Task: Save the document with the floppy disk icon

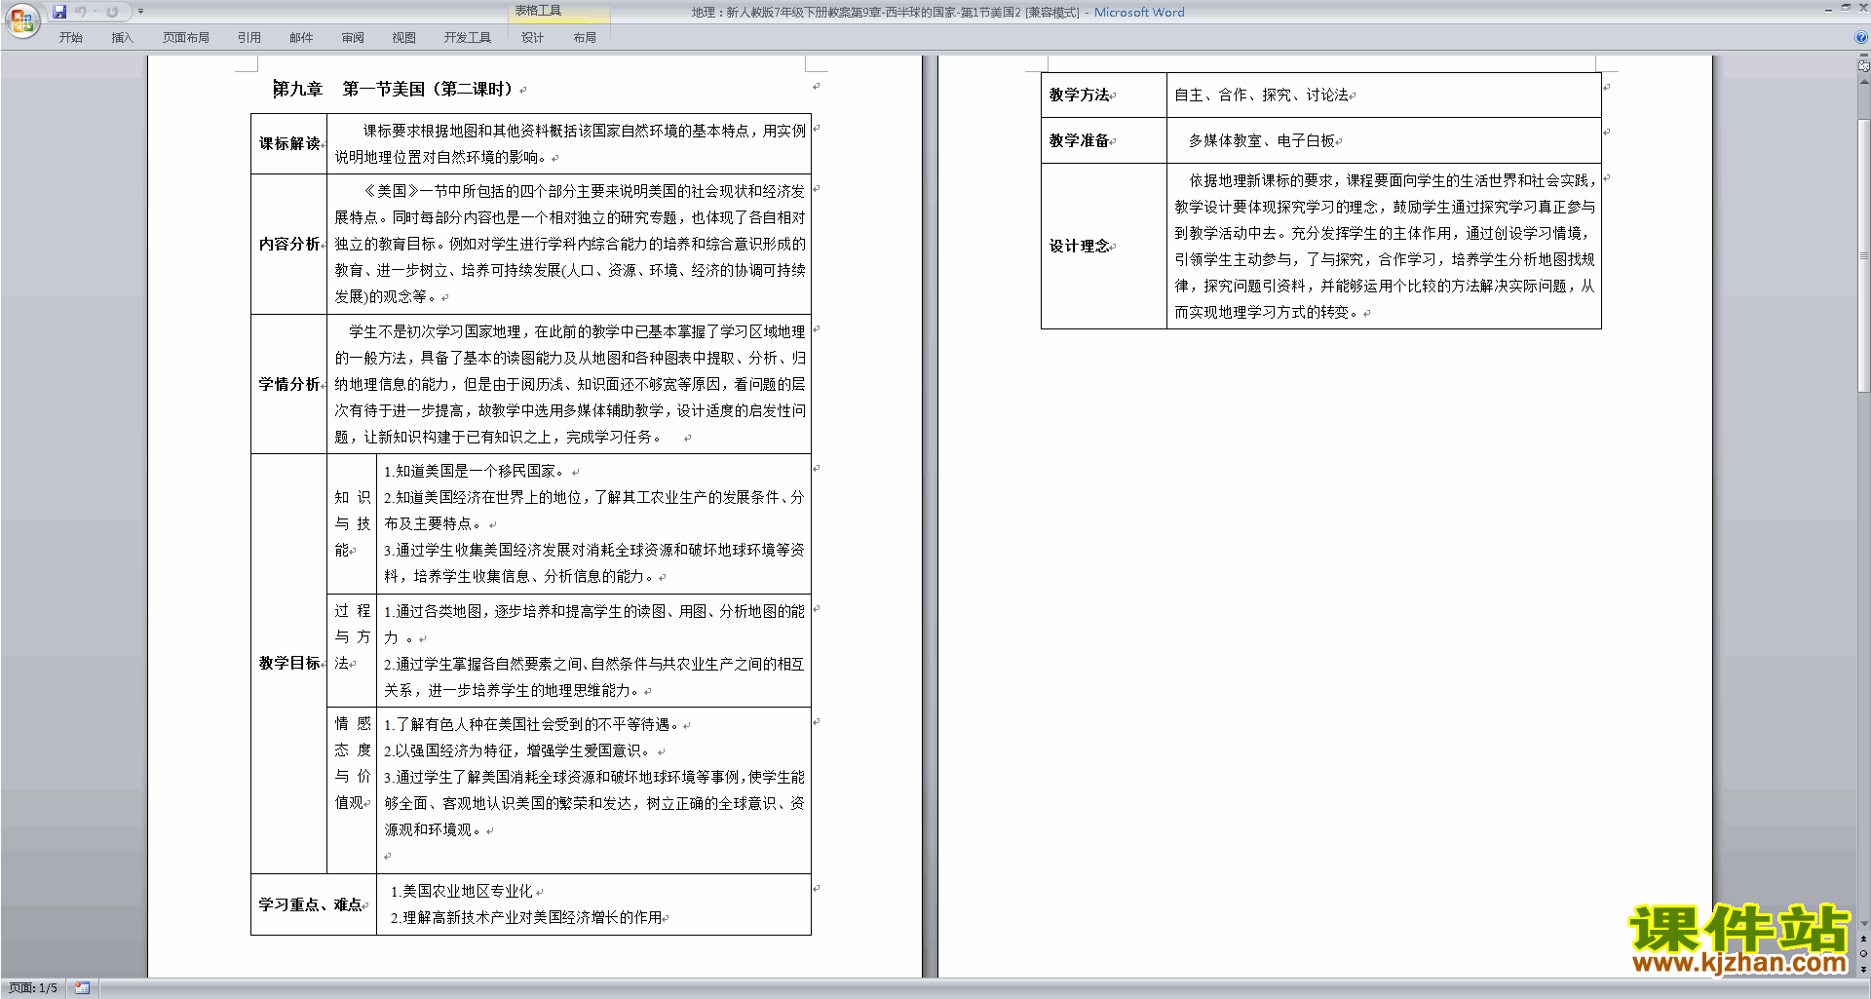Action: pyautogui.click(x=59, y=12)
